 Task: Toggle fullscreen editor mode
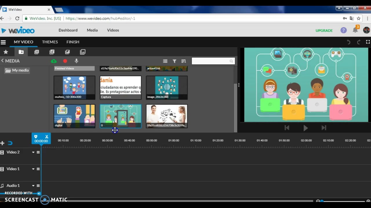tap(368, 42)
